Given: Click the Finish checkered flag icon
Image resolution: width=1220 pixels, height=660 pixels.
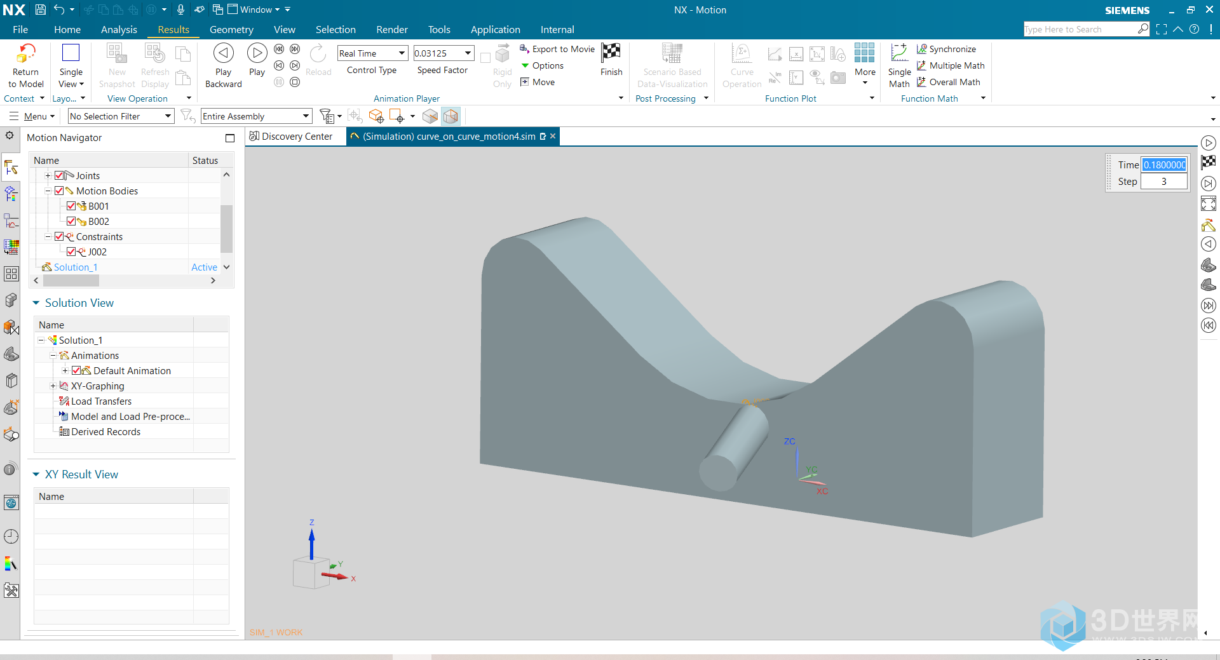Looking at the screenshot, I should pyautogui.click(x=611, y=52).
